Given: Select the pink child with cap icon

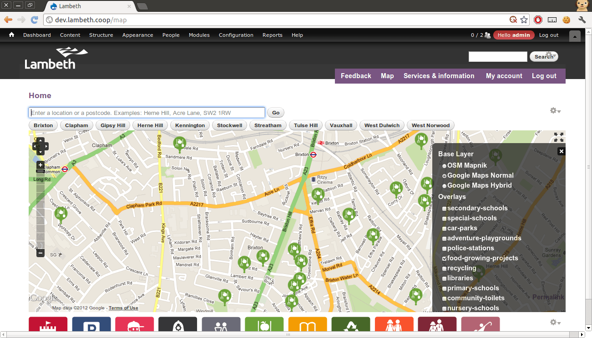Looking at the screenshot, I should 134,325.
